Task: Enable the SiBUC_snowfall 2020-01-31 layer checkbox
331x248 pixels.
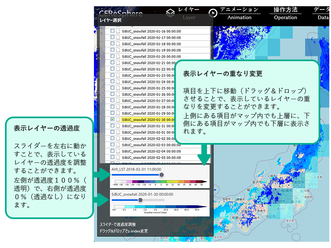Action: coord(113,126)
